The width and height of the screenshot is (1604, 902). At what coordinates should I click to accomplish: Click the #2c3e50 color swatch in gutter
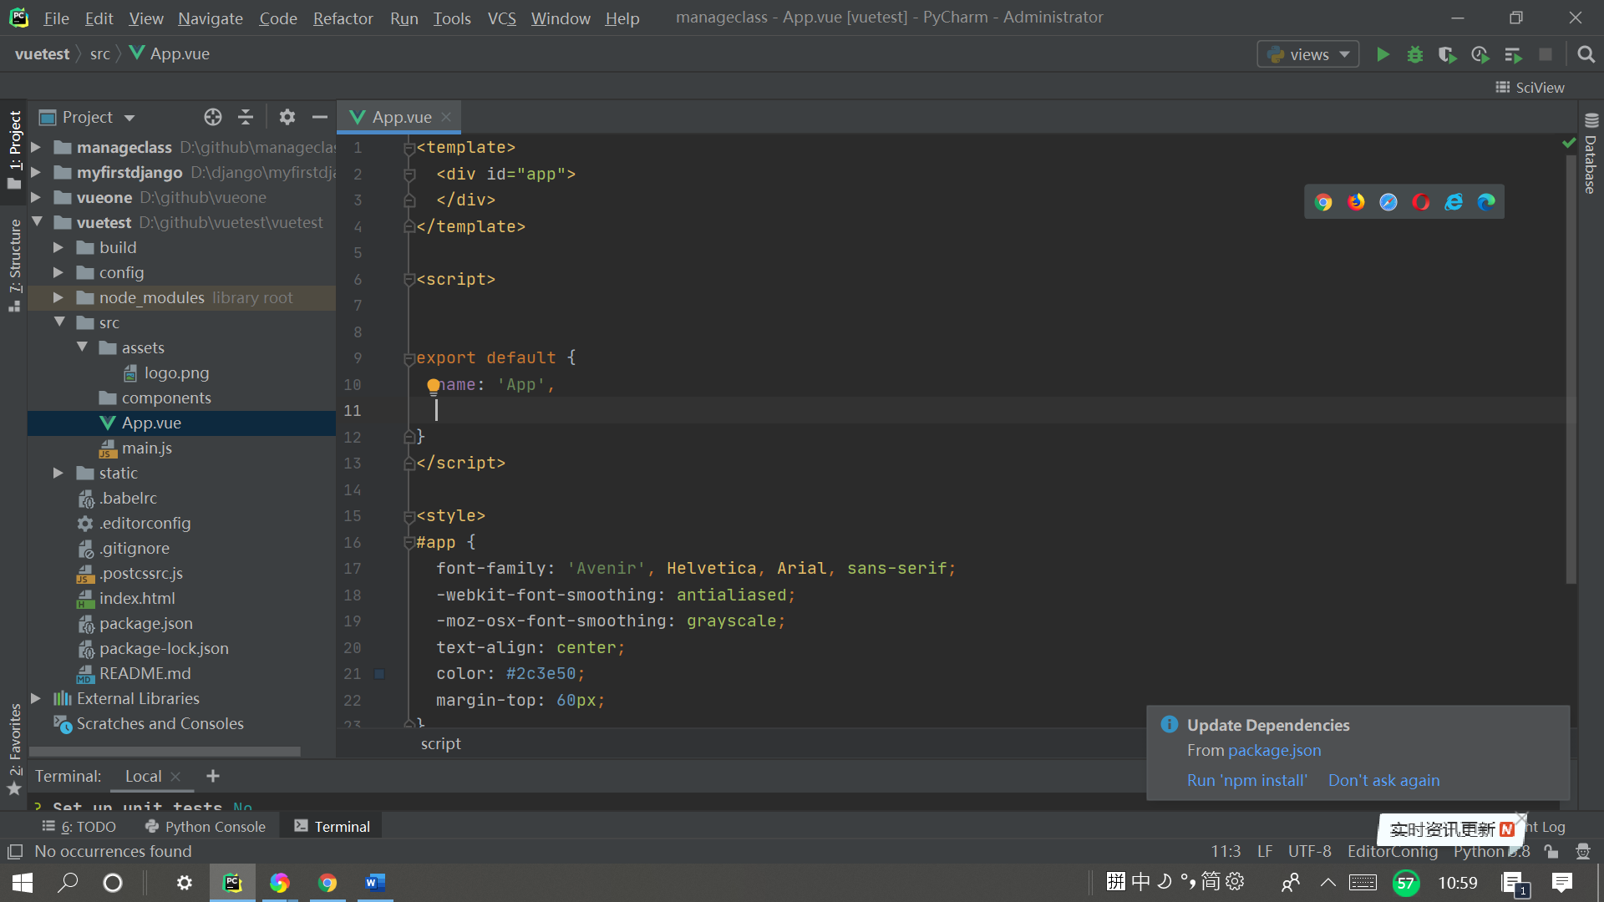(x=378, y=674)
